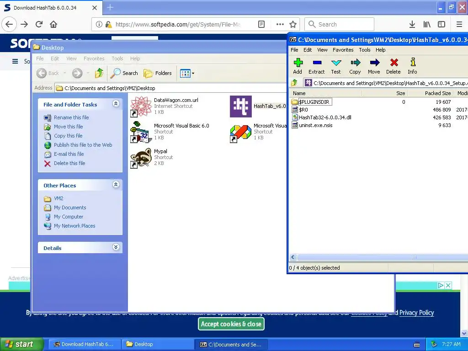Expand the Details panel
This screenshot has height=351, width=468.
[x=116, y=247]
